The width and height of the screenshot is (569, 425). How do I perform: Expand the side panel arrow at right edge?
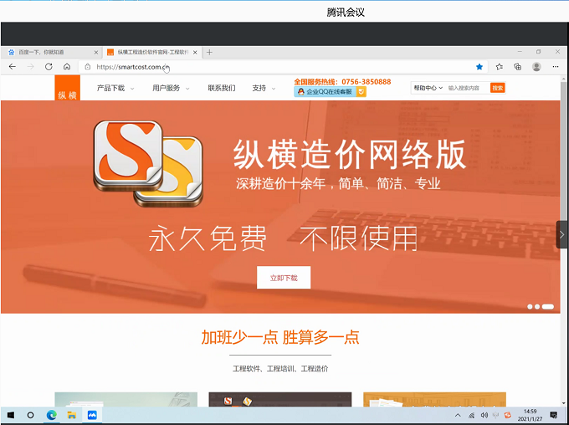point(561,234)
